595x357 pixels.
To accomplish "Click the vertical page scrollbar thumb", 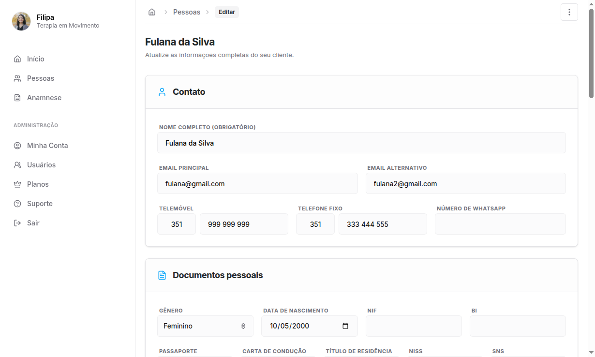I will [591, 53].
